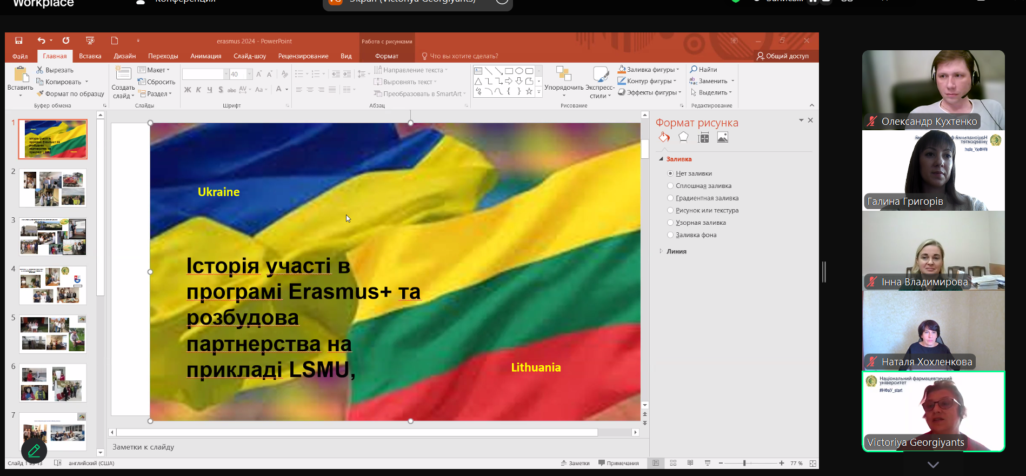Screen dimensions: 1026x476
Task: Start slideshow from beginning in quick access toolbar
Action: click(x=90, y=41)
